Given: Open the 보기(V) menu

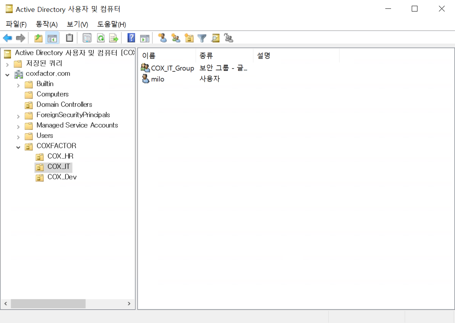Looking at the screenshot, I should coord(77,24).
